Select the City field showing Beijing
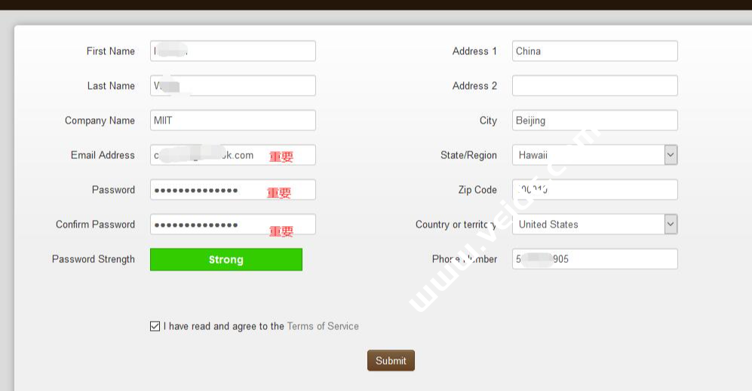The image size is (752, 391). coord(594,121)
